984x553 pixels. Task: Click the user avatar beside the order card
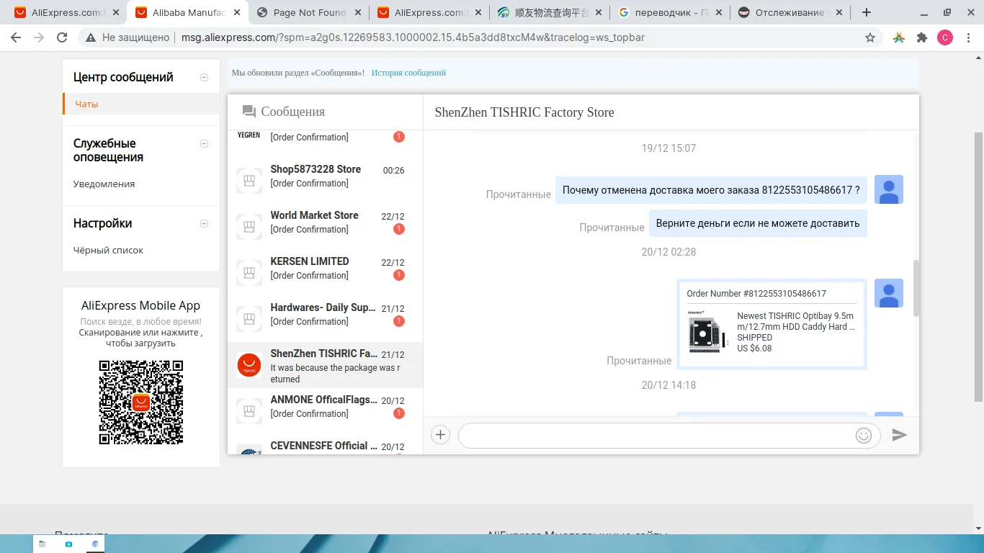pos(888,293)
